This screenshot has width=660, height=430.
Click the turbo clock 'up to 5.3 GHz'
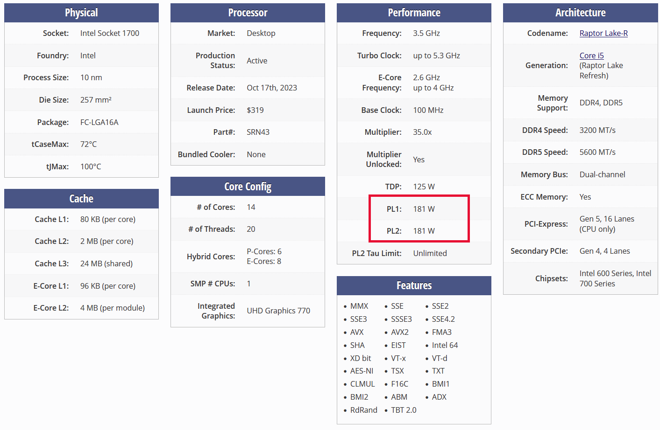[x=437, y=55]
